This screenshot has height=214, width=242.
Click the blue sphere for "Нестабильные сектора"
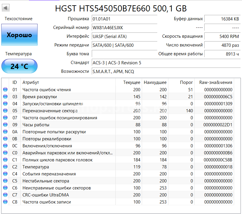(5, 181)
